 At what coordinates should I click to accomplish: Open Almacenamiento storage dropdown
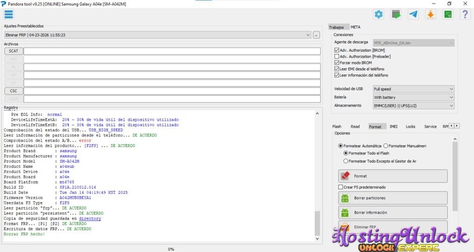pyautogui.click(x=413, y=105)
